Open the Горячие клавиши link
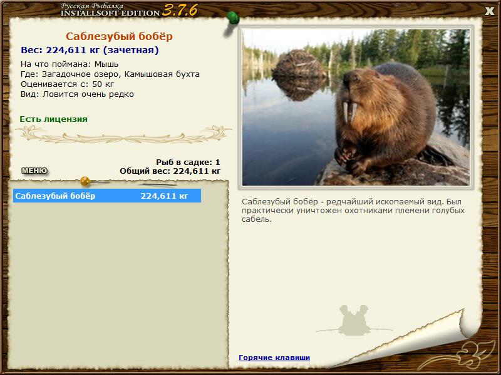 (x=274, y=357)
